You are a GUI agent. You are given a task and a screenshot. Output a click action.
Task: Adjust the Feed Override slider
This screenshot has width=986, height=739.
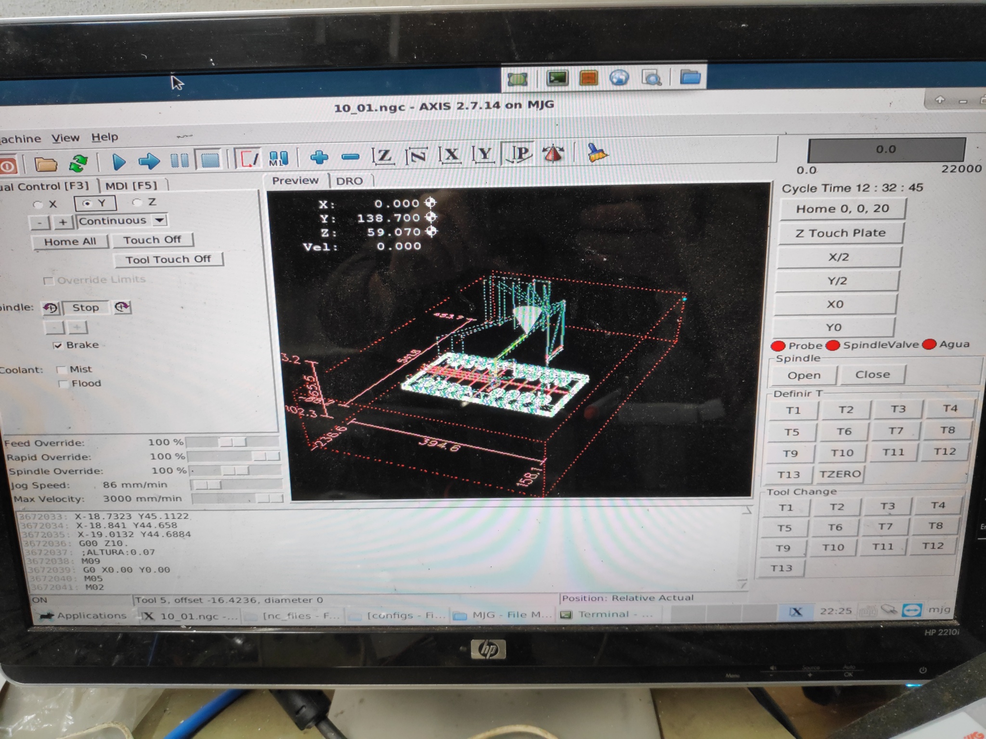[232, 442]
